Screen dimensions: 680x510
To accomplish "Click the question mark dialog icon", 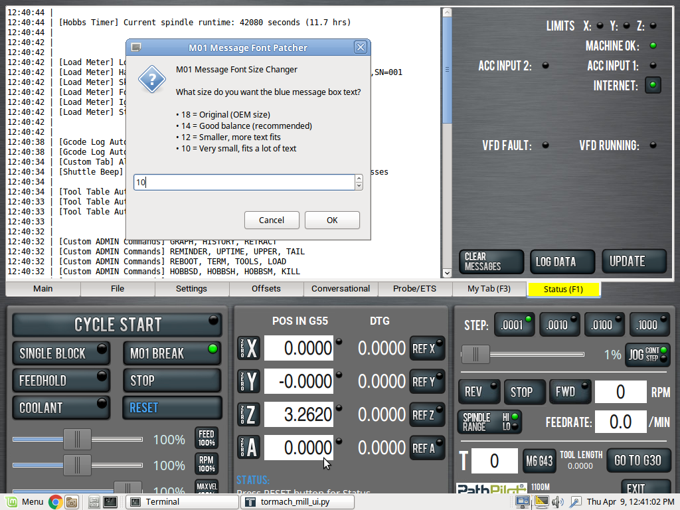I will pyautogui.click(x=151, y=80).
